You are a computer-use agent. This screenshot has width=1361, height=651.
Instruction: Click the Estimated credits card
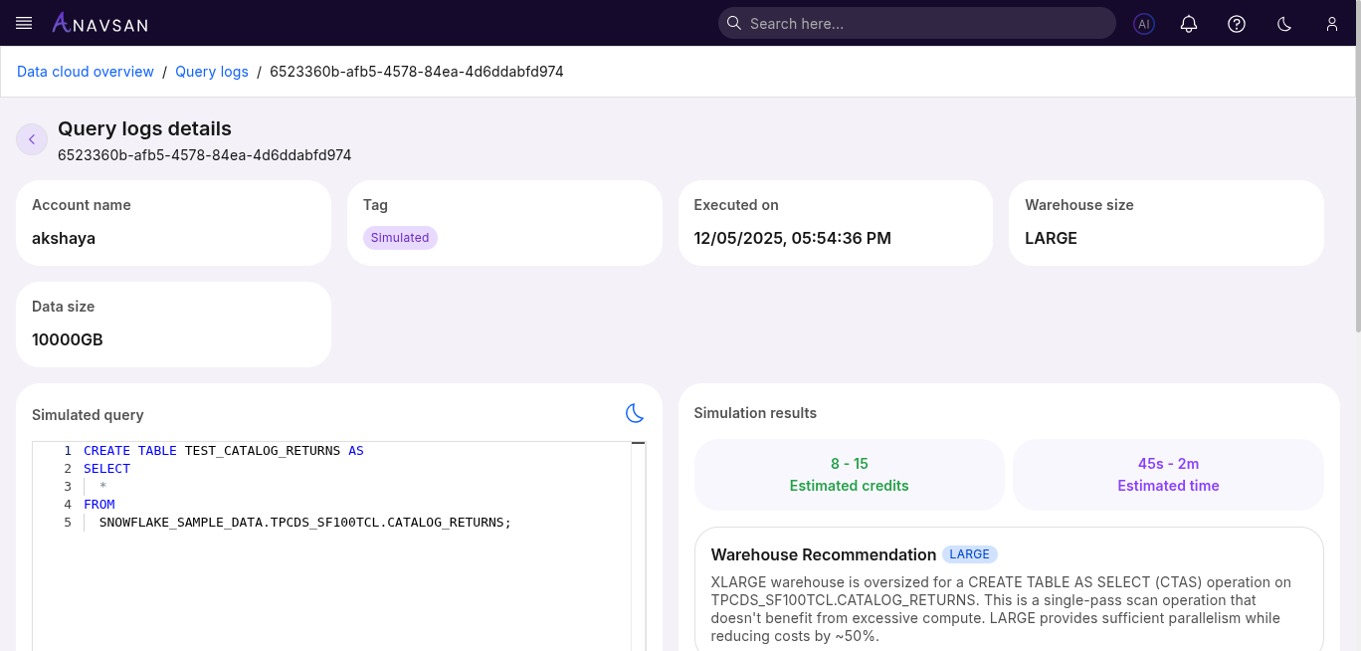point(849,475)
